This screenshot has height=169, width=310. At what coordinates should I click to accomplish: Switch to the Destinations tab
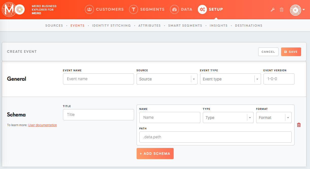pos(249,26)
